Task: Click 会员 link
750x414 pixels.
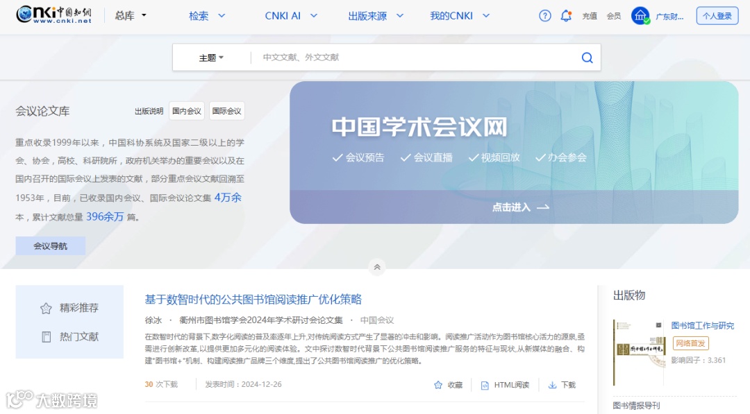Action: tap(614, 16)
